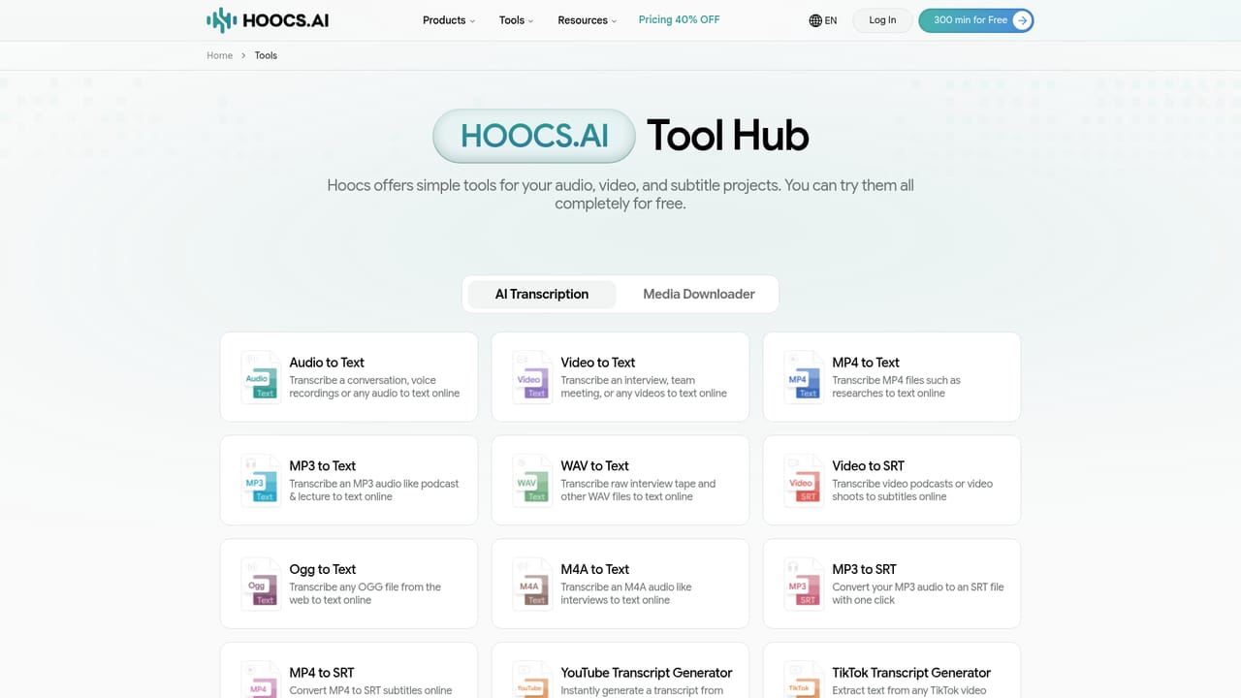Expand the Products dropdown menu
The image size is (1241, 698).
449,20
